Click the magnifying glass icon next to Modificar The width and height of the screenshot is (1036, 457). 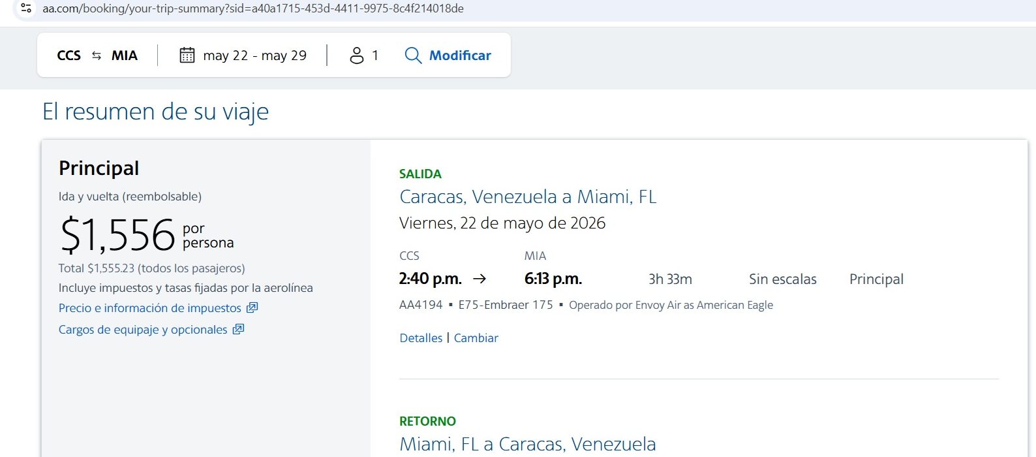pyautogui.click(x=412, y=55)
